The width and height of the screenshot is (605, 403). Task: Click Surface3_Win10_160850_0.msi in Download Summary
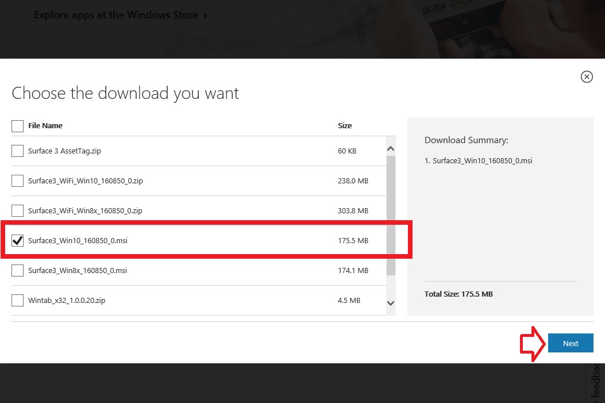pos(482,160)
